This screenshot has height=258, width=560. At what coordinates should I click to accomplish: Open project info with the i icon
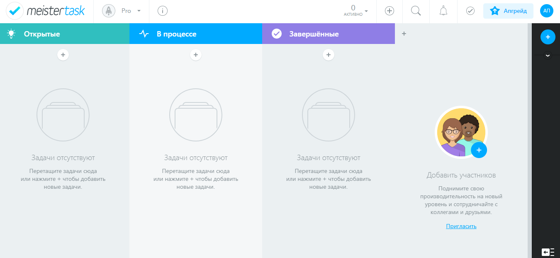162,11
